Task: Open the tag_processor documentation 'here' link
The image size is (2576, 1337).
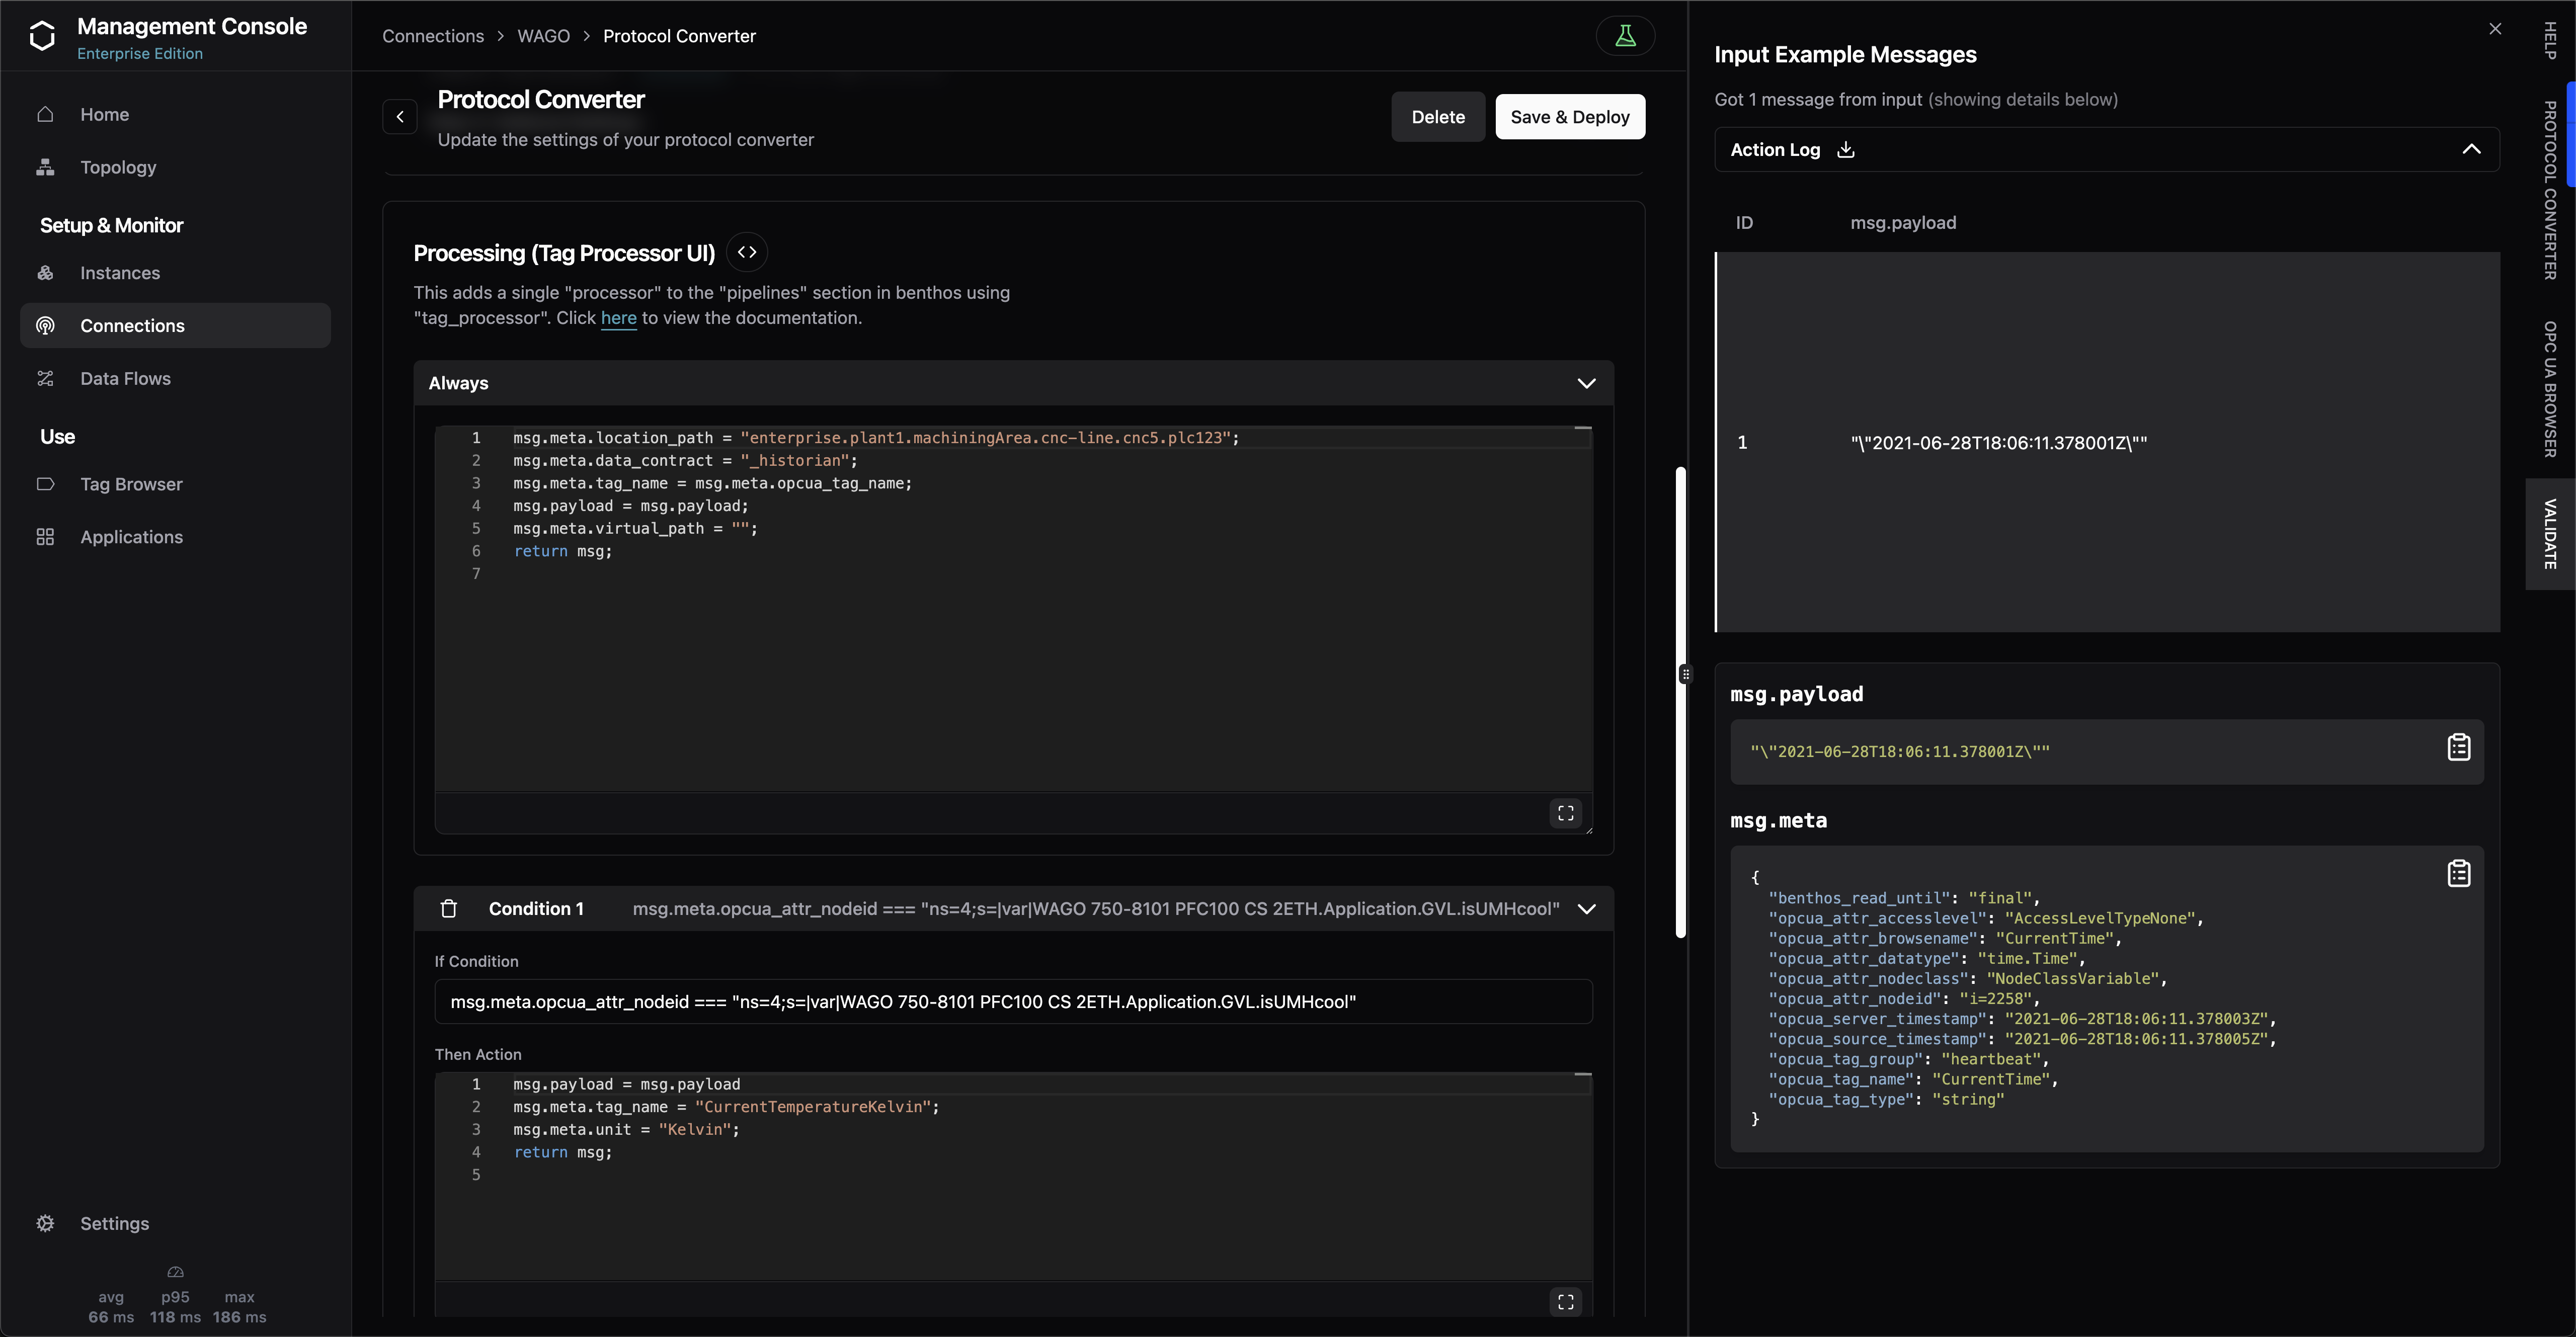Action: 618,318
